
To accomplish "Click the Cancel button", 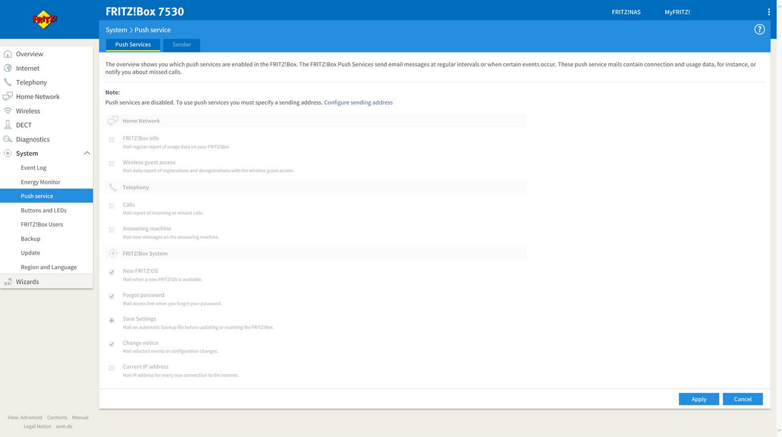I will coord(743,399).
